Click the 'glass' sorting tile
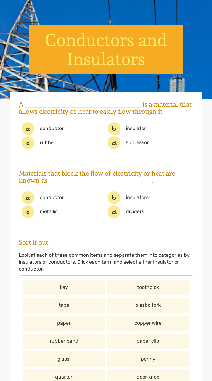212x381 pixels. [x=64, y=359]
